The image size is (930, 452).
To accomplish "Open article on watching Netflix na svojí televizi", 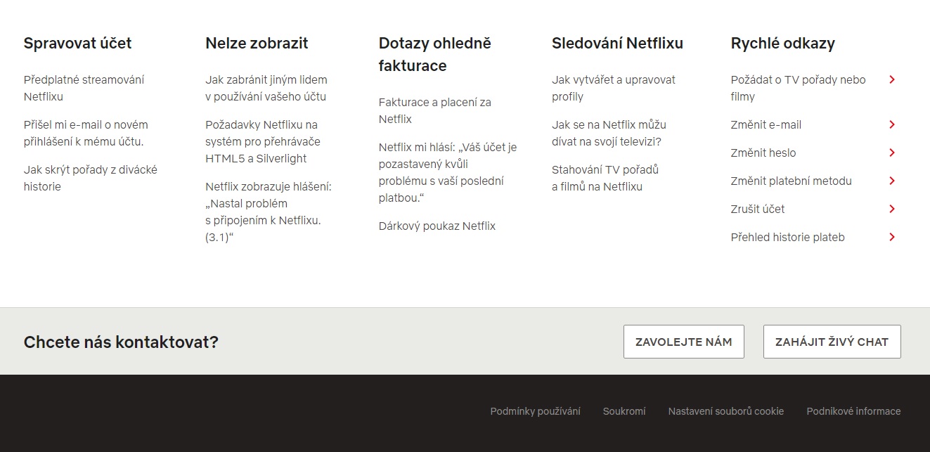I will pos(609,133).
